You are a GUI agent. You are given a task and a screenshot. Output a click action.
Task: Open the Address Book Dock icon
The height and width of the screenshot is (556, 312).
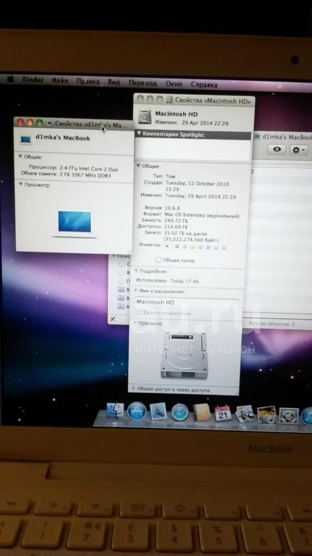(x=201, y=412)
